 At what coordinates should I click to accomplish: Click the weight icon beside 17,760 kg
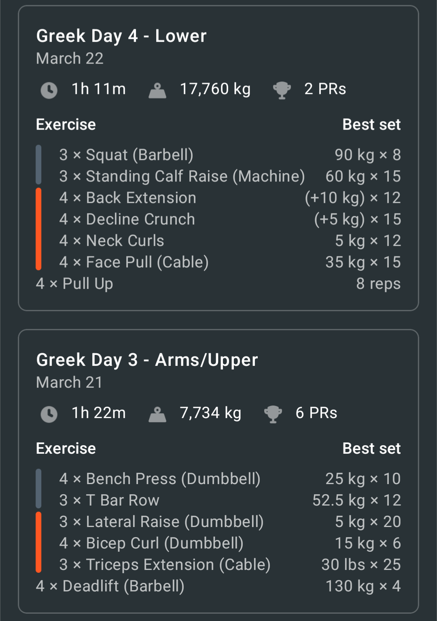point(157,90)
